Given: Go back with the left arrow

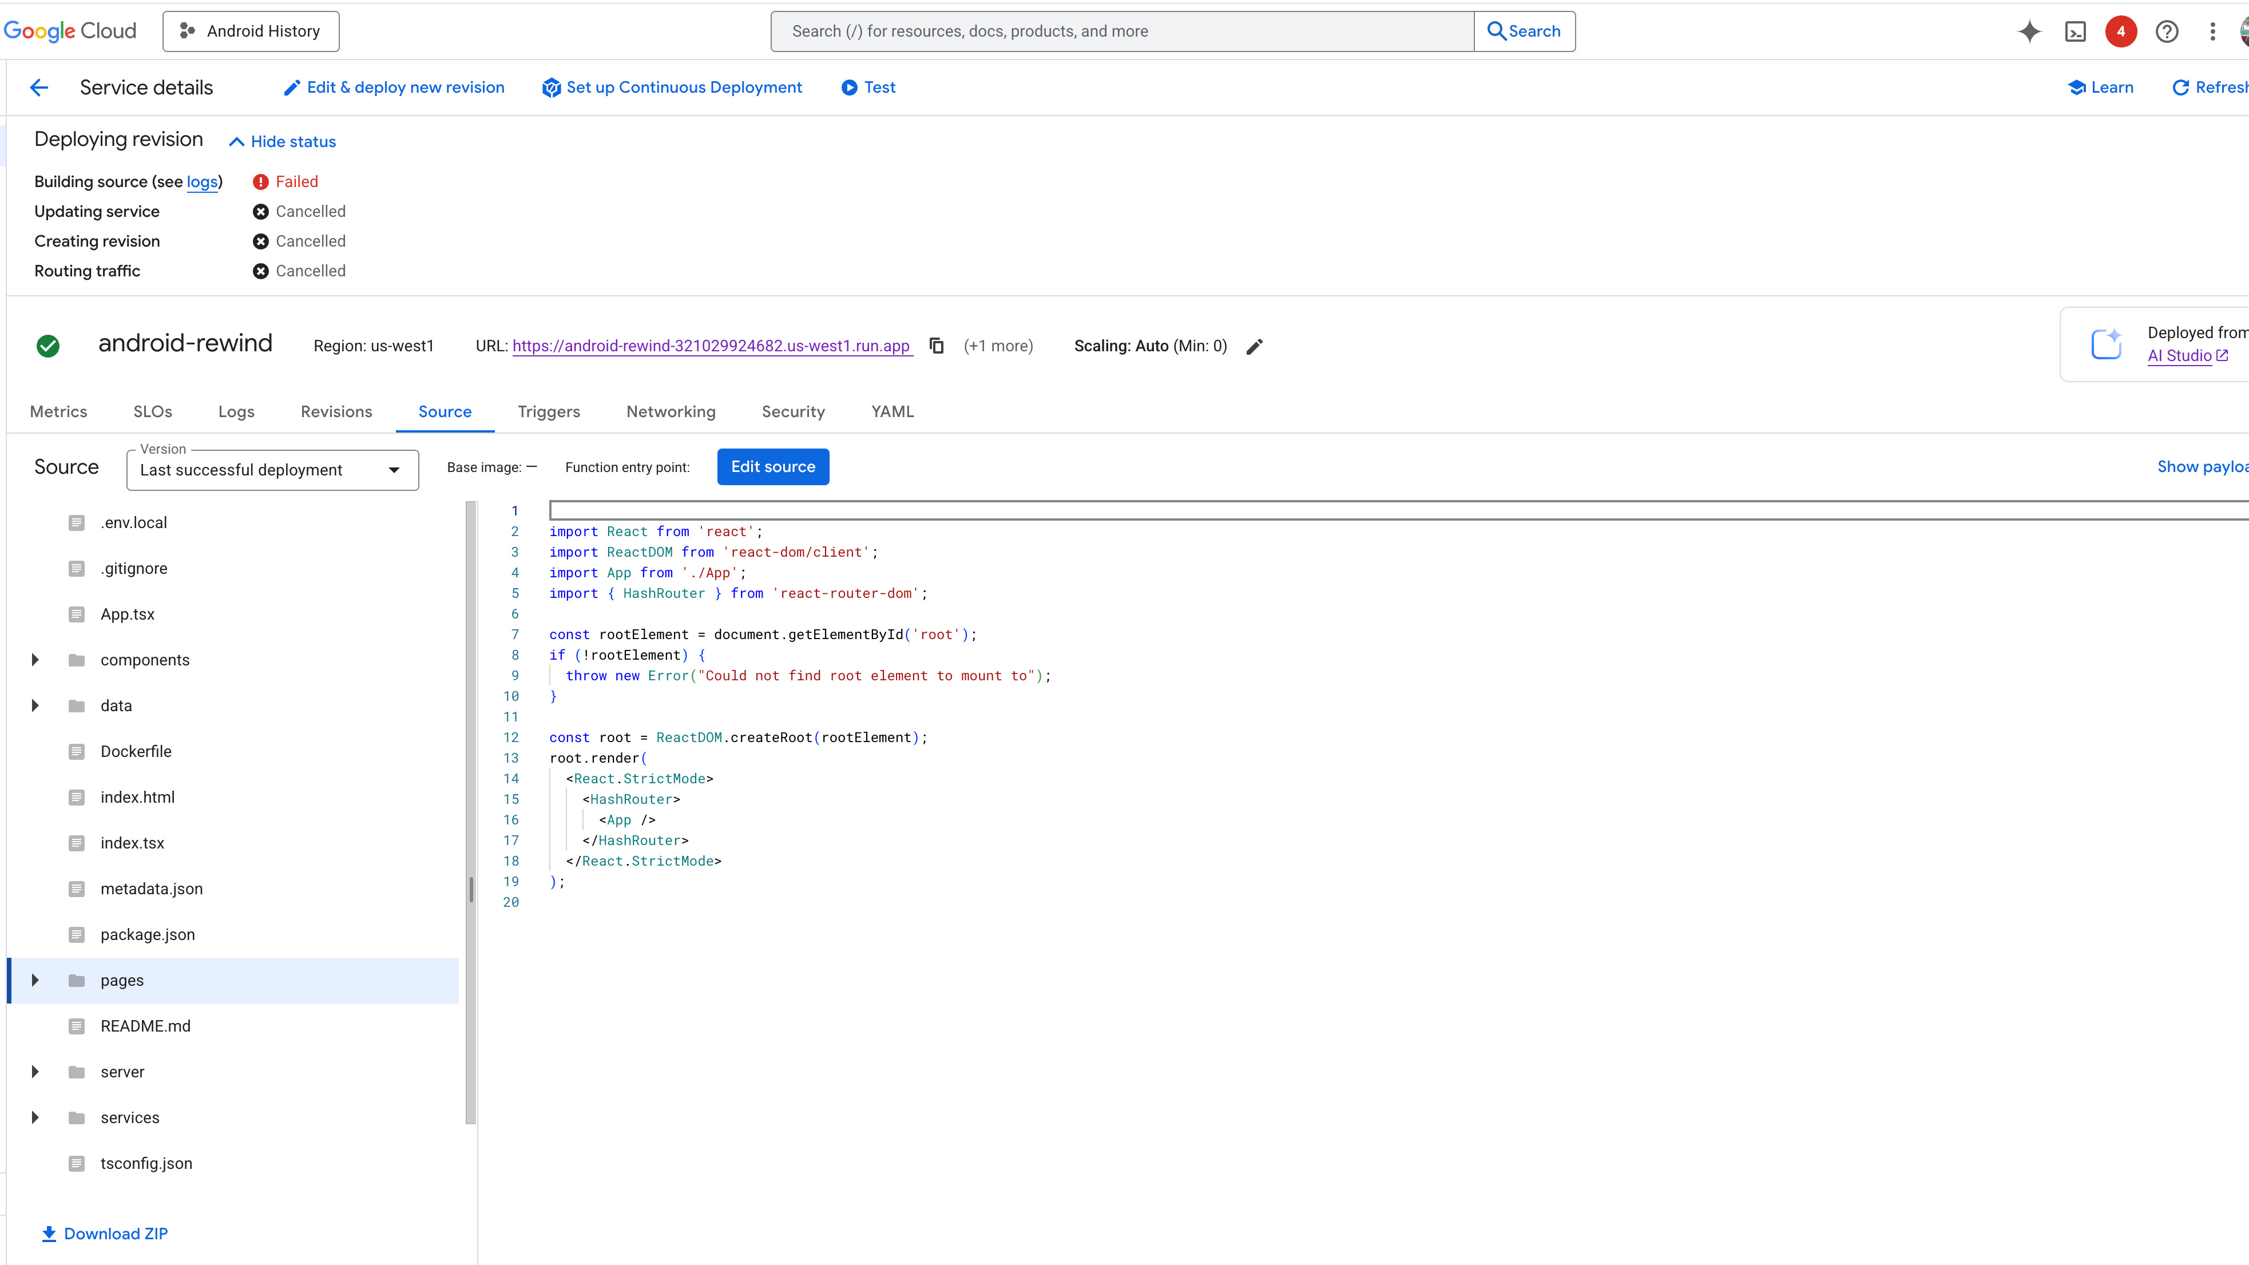Looking at the screenshot, I should click(x=39, y=88).
